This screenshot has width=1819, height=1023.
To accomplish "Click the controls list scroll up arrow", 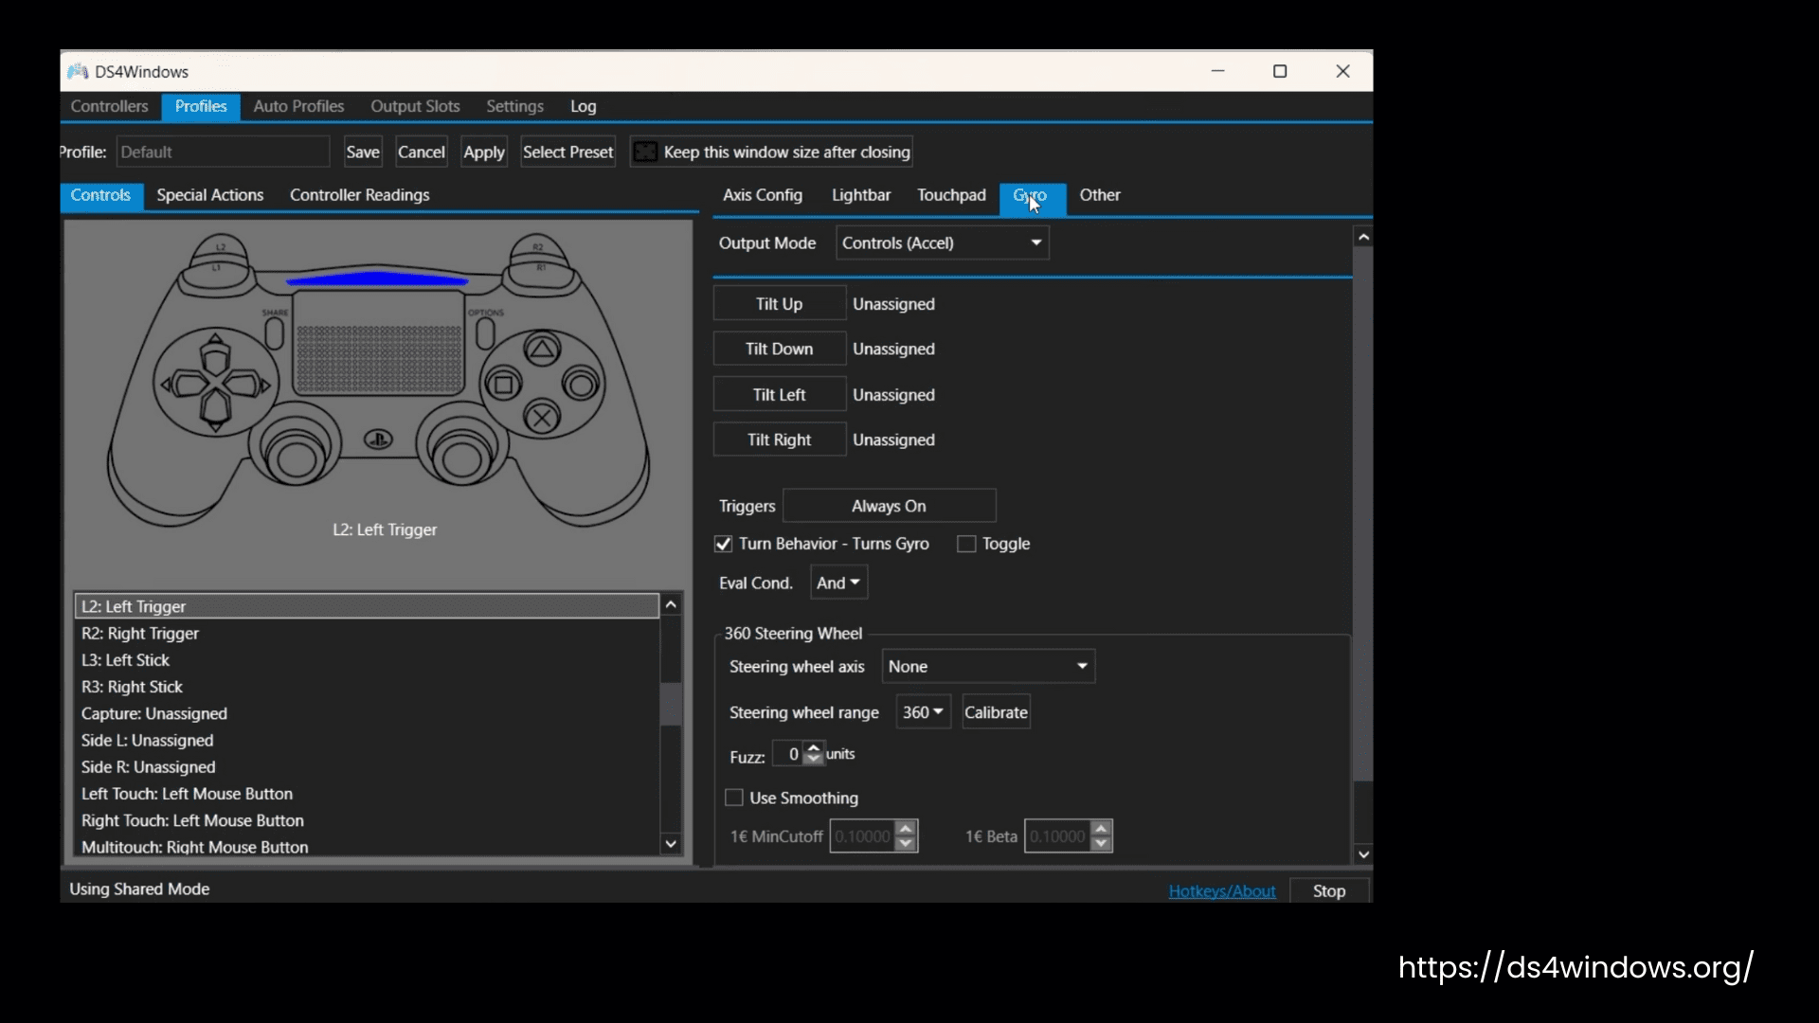I will tap(671, 604).
